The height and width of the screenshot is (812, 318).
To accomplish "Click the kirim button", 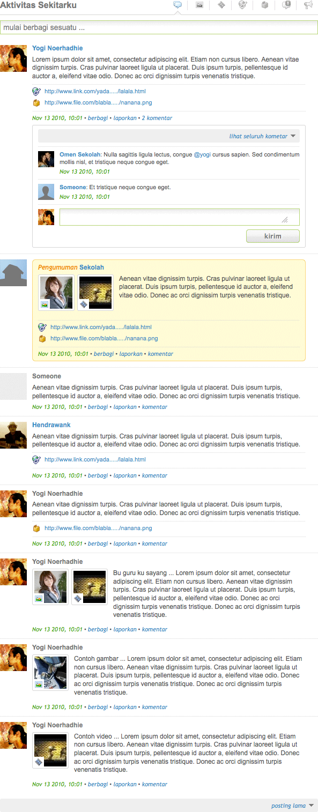I will click(272, 236).
